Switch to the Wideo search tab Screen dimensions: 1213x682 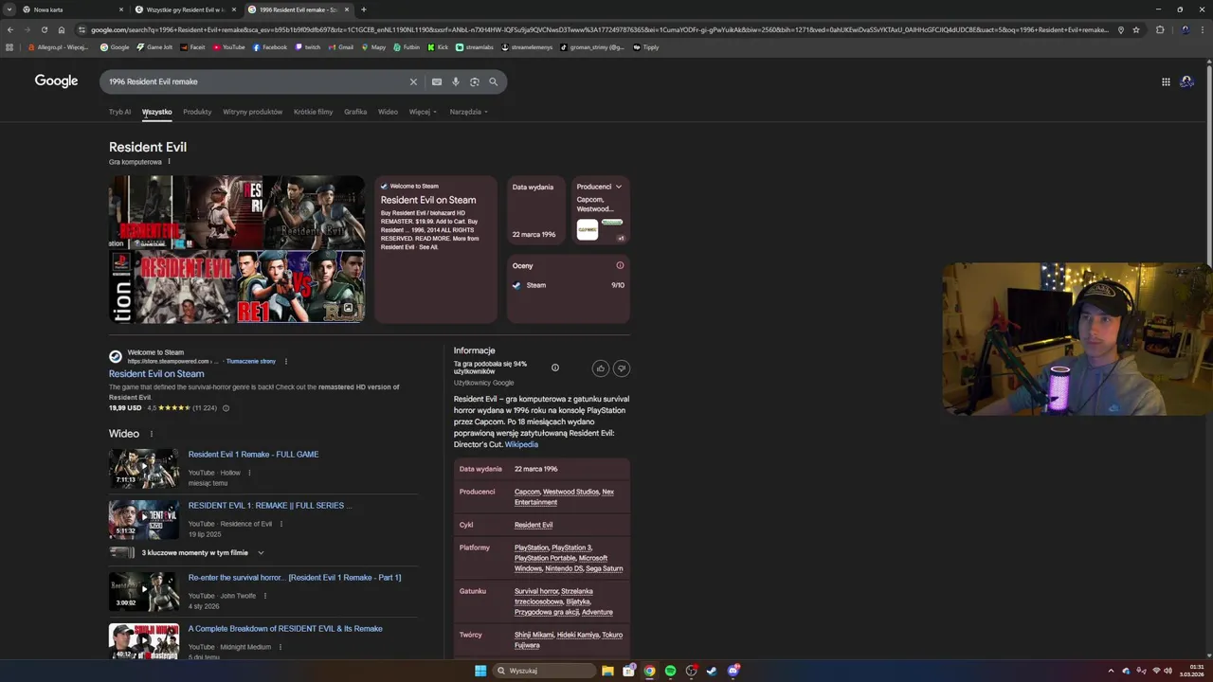click(x=388, y=112)
